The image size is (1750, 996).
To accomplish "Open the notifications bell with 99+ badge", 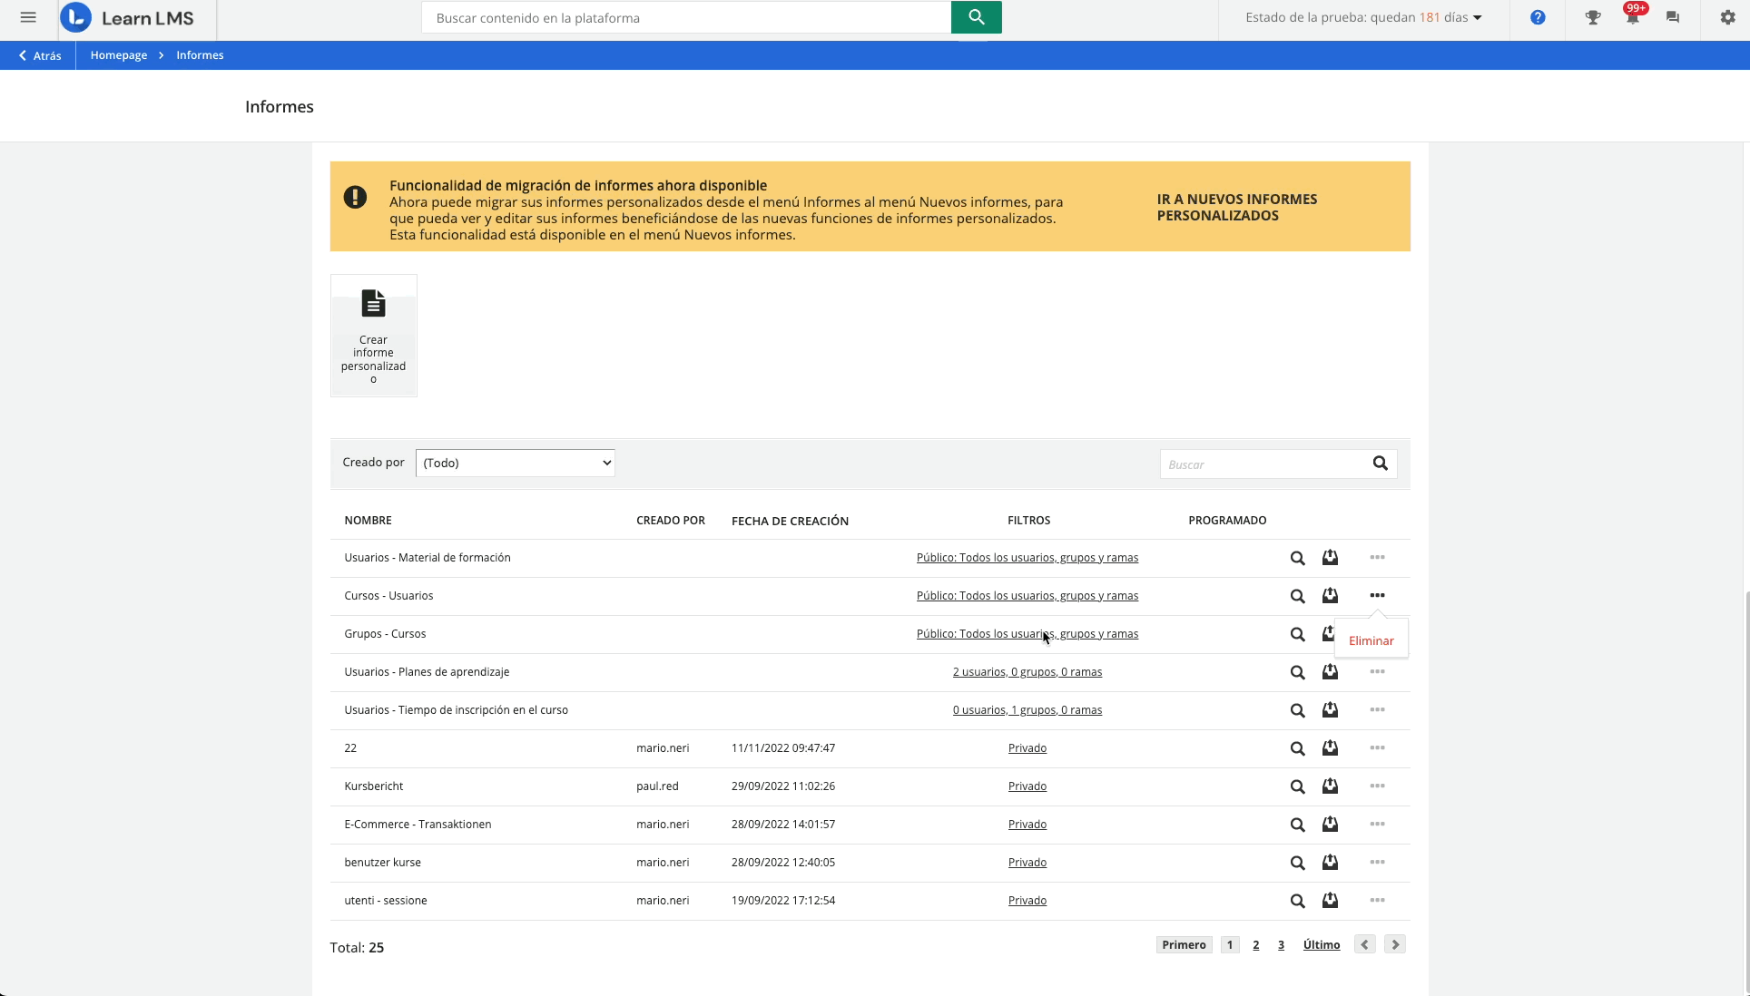I will pos(1632,17).
